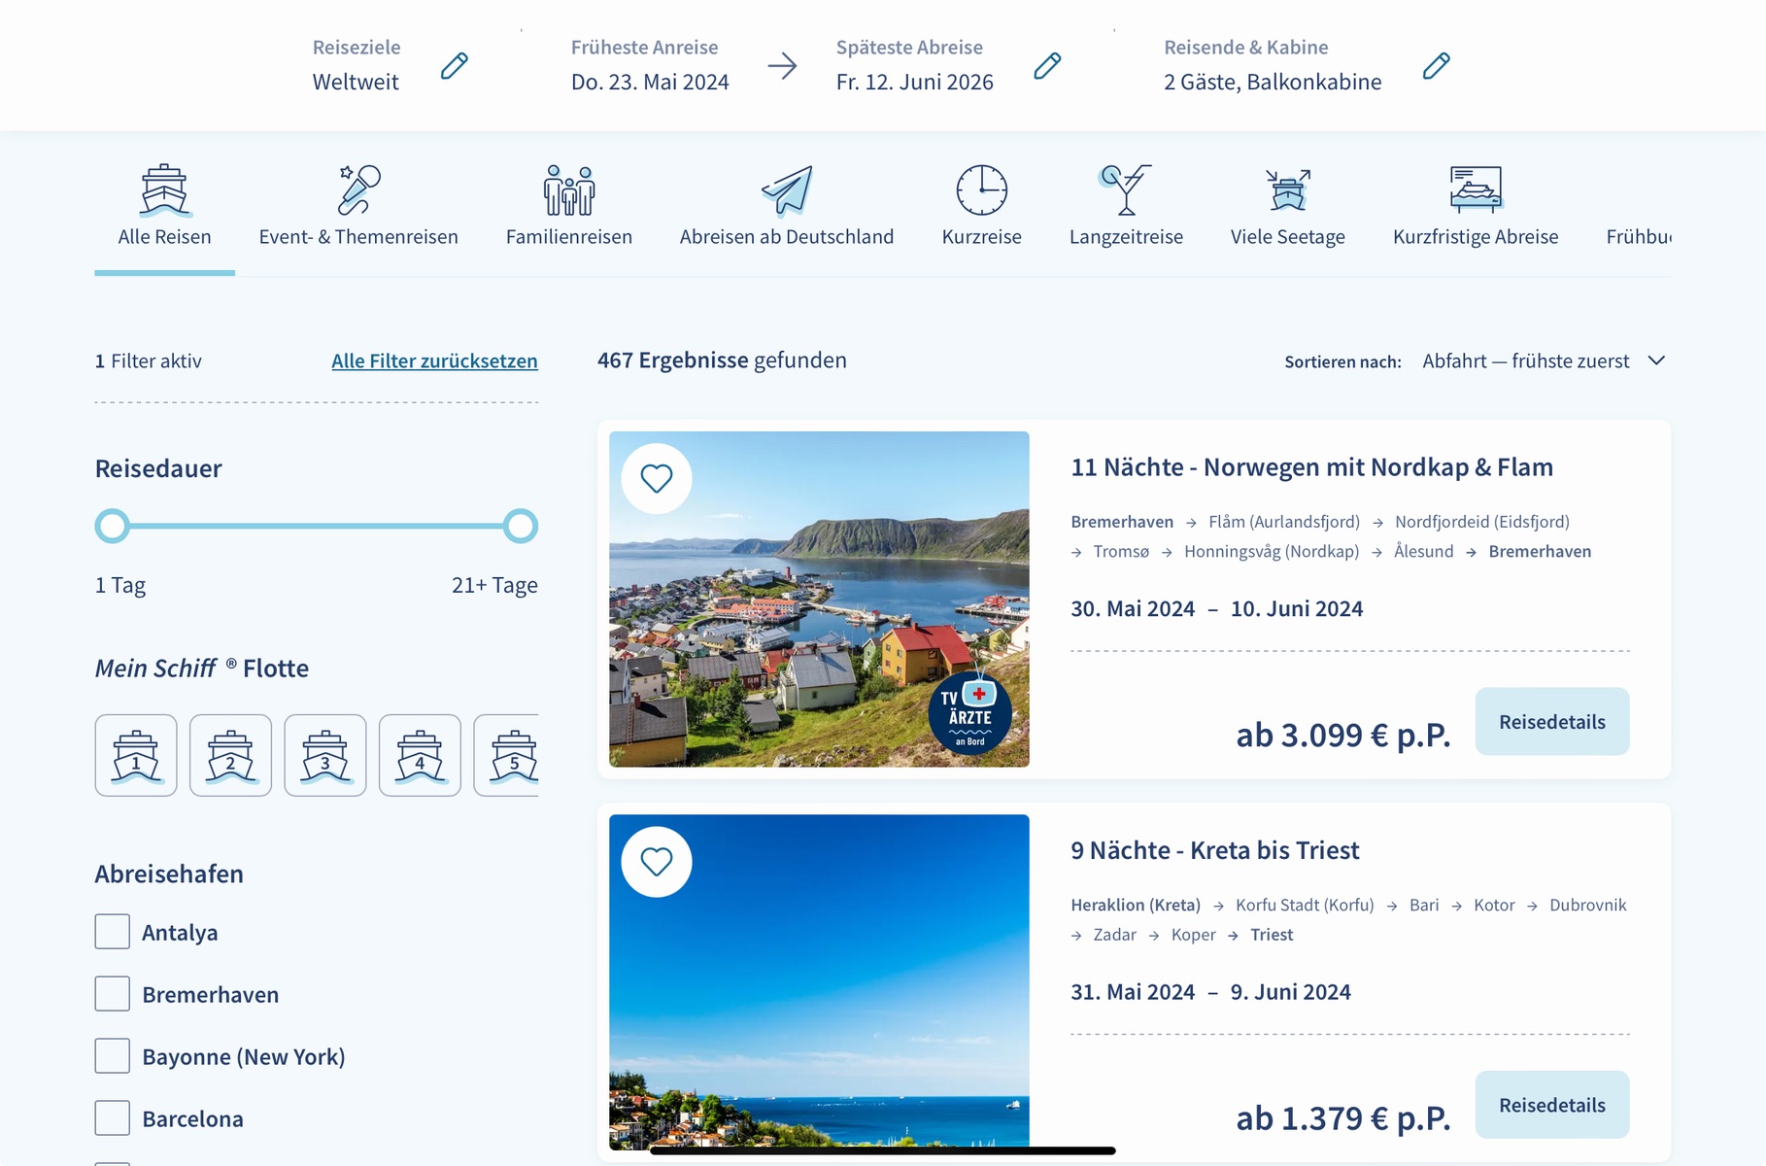The image size is (1766, 1166).
Task: Open the Sortieren nach dropdown
Action: [x=1543, y=361]
